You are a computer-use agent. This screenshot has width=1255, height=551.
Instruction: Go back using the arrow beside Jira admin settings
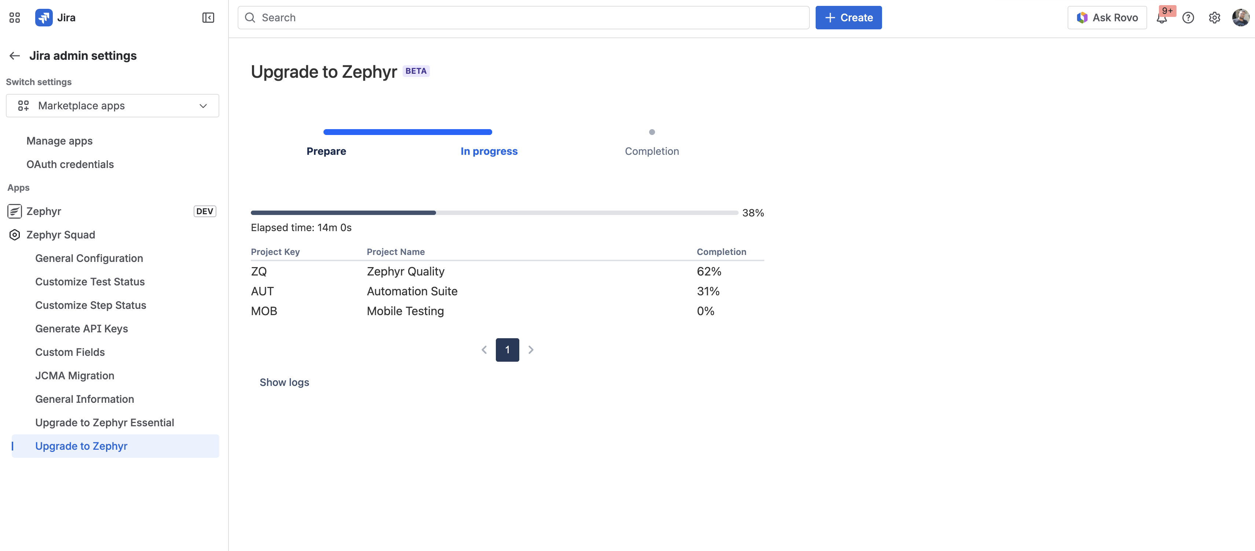(x=15, y=55)
